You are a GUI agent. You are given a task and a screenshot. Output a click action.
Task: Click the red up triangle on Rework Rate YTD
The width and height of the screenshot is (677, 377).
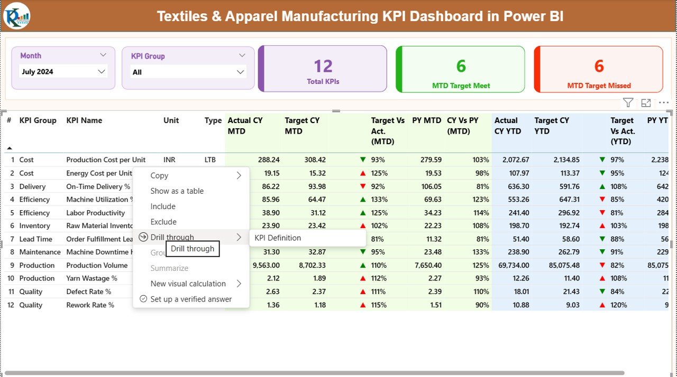[602, 305]
